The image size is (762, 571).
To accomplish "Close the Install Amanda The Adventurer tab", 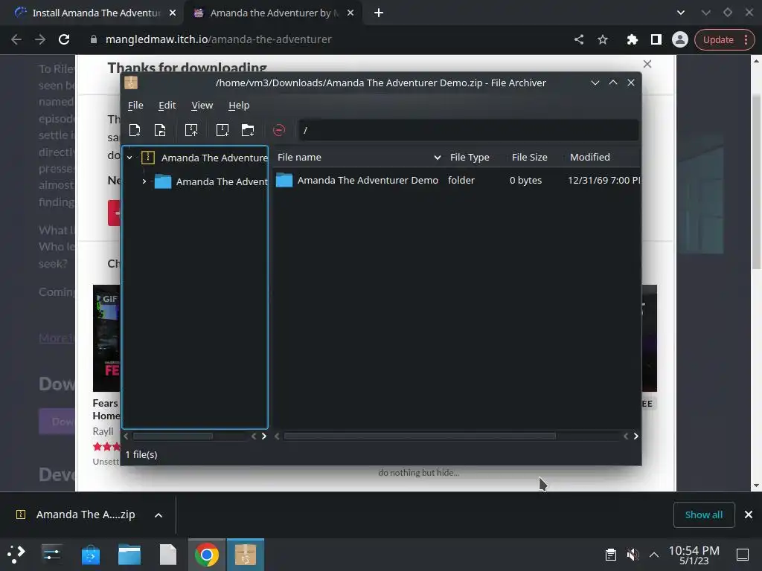I will tap(173, 13).
